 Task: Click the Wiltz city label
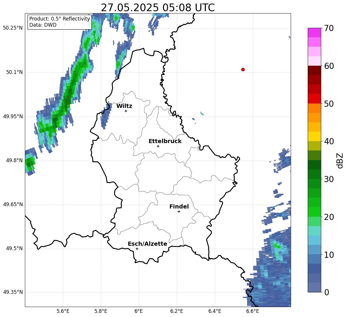(x=124, y=106)
